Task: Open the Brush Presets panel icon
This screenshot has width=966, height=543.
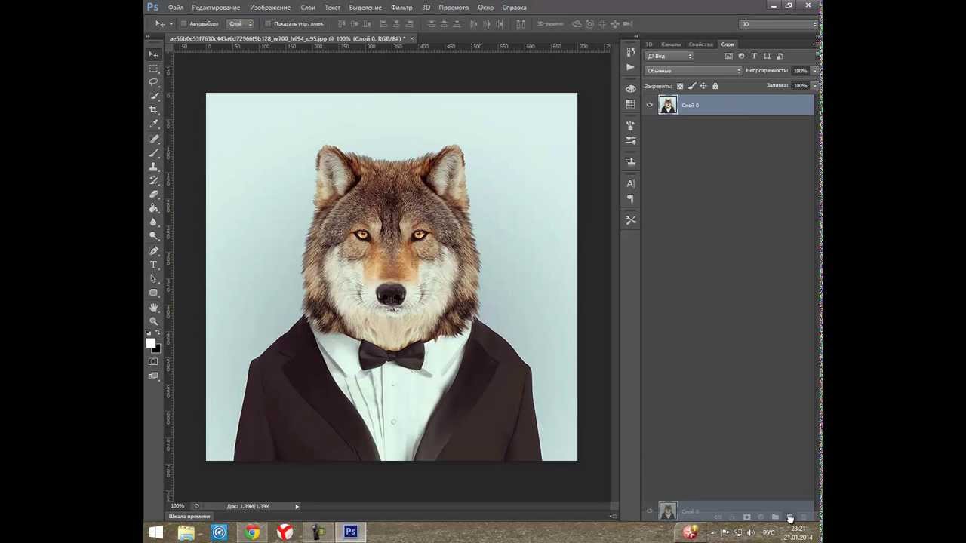Action: (x=630, y=140)
